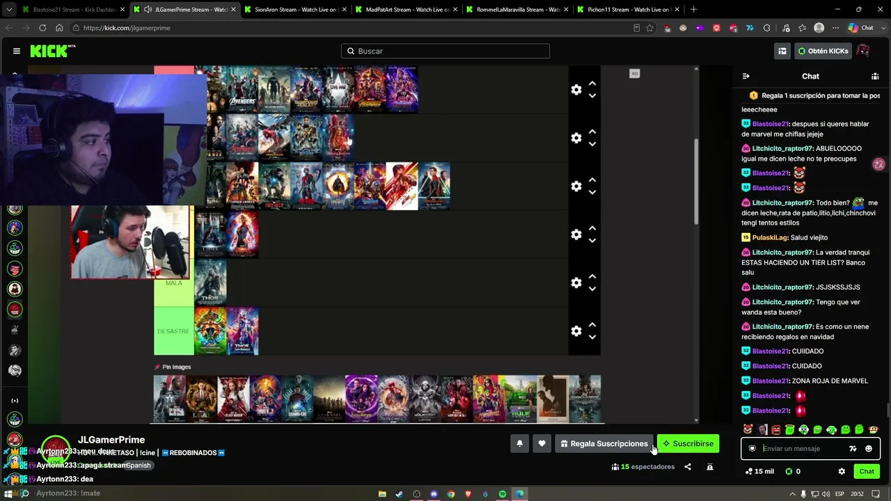Select the MALA tier label

pyautogui.click(x=173, y=283)
